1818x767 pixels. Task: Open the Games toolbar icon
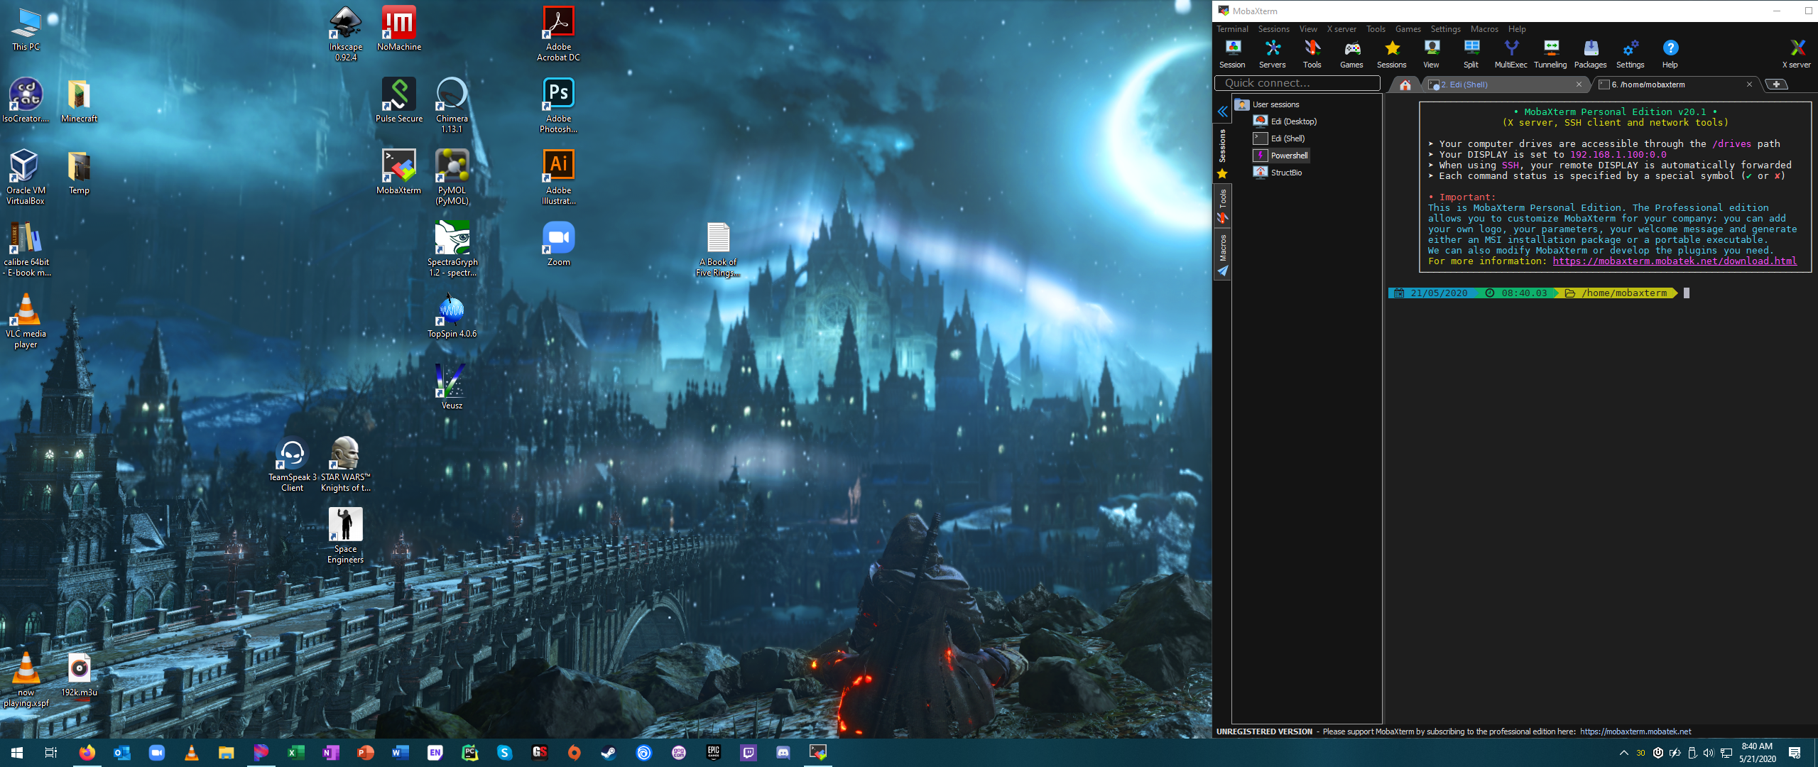click(1351, 54)
